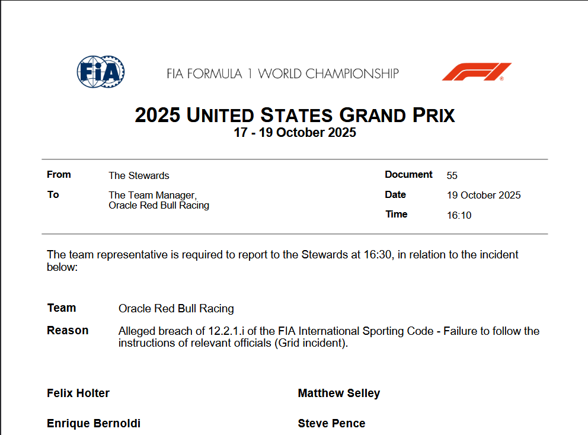588x435 pixels.
Task: Click the FIA Formula 1 World Championship header
Action: pos(282,73)
